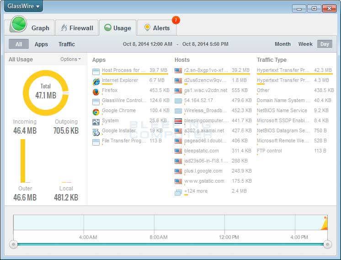This screenshot has height=260, width=341.
Task: Click the Traffic Type column header
Action: 272,60
